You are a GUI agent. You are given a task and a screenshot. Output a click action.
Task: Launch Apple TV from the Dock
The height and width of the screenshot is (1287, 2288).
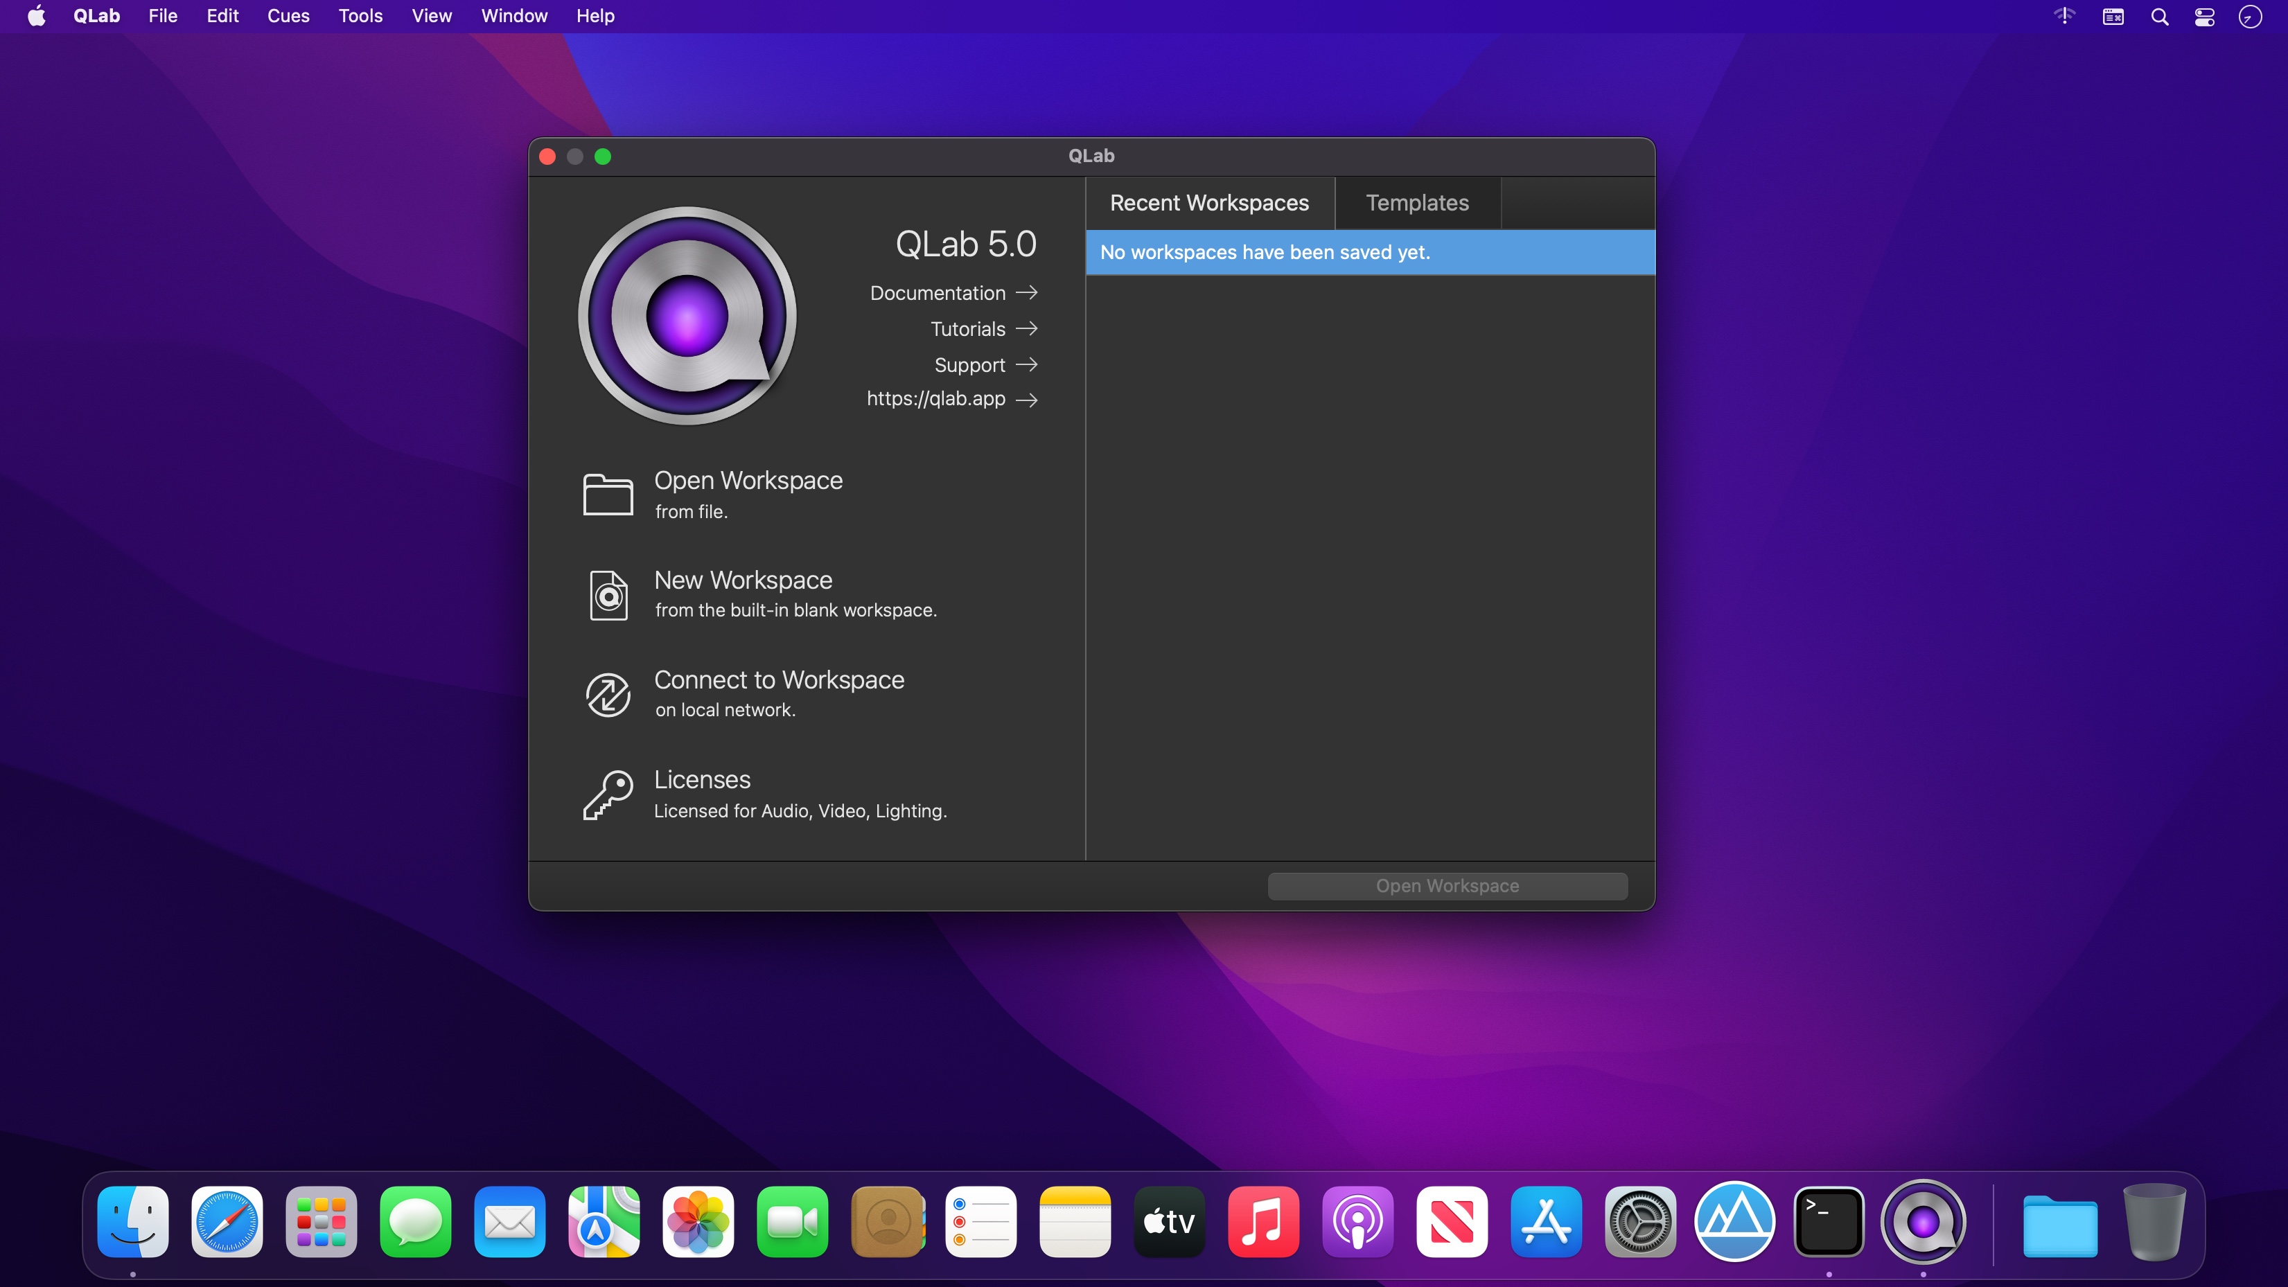point(1170,1221)
